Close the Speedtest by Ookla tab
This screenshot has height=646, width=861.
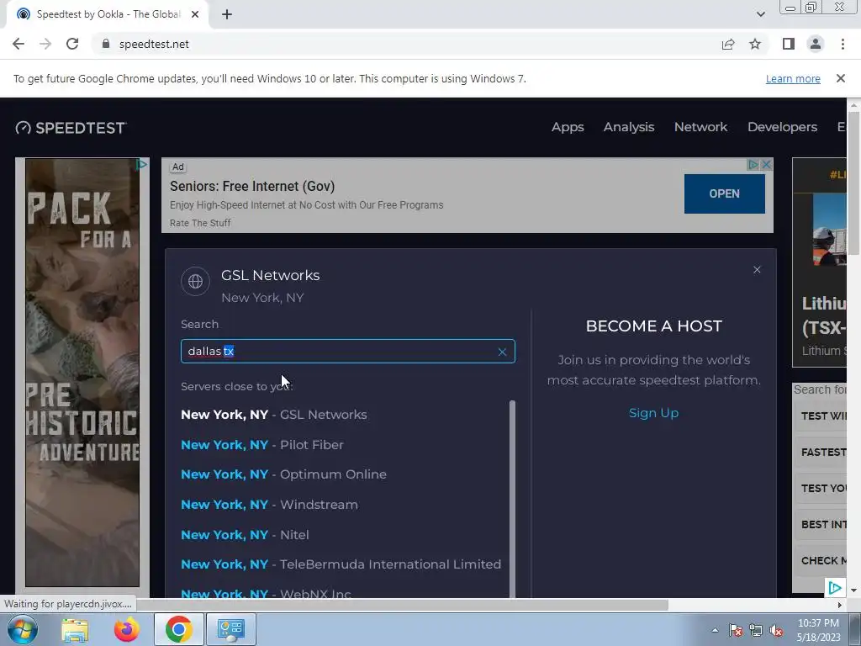tap(195, 14)
